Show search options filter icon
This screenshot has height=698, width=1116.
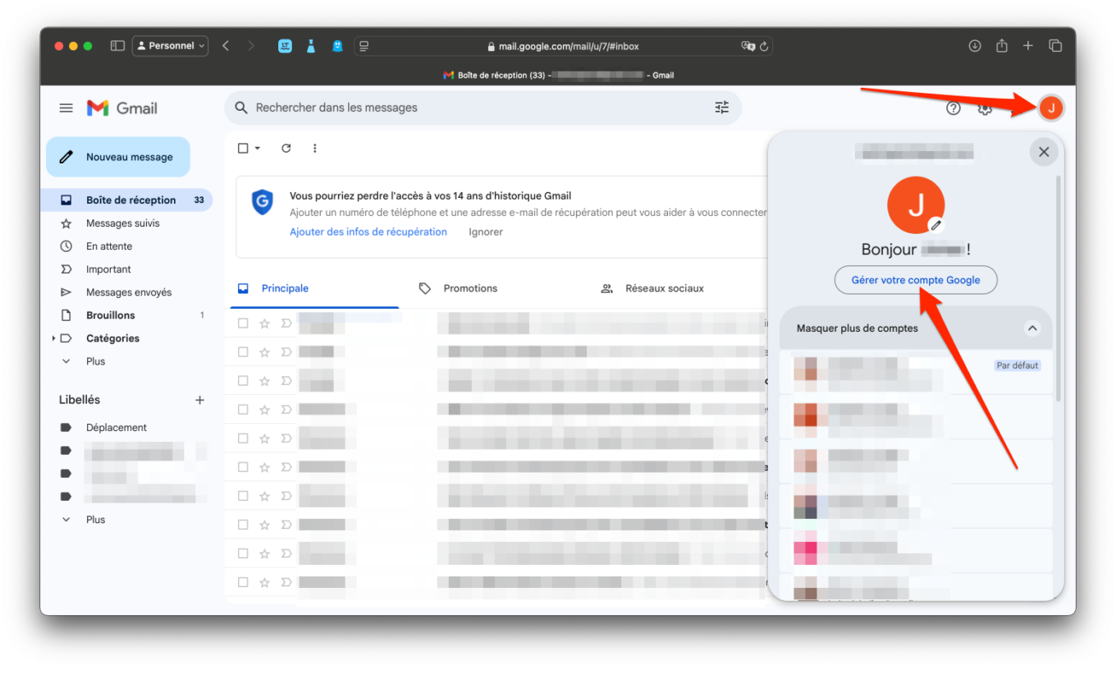(721, 108)
